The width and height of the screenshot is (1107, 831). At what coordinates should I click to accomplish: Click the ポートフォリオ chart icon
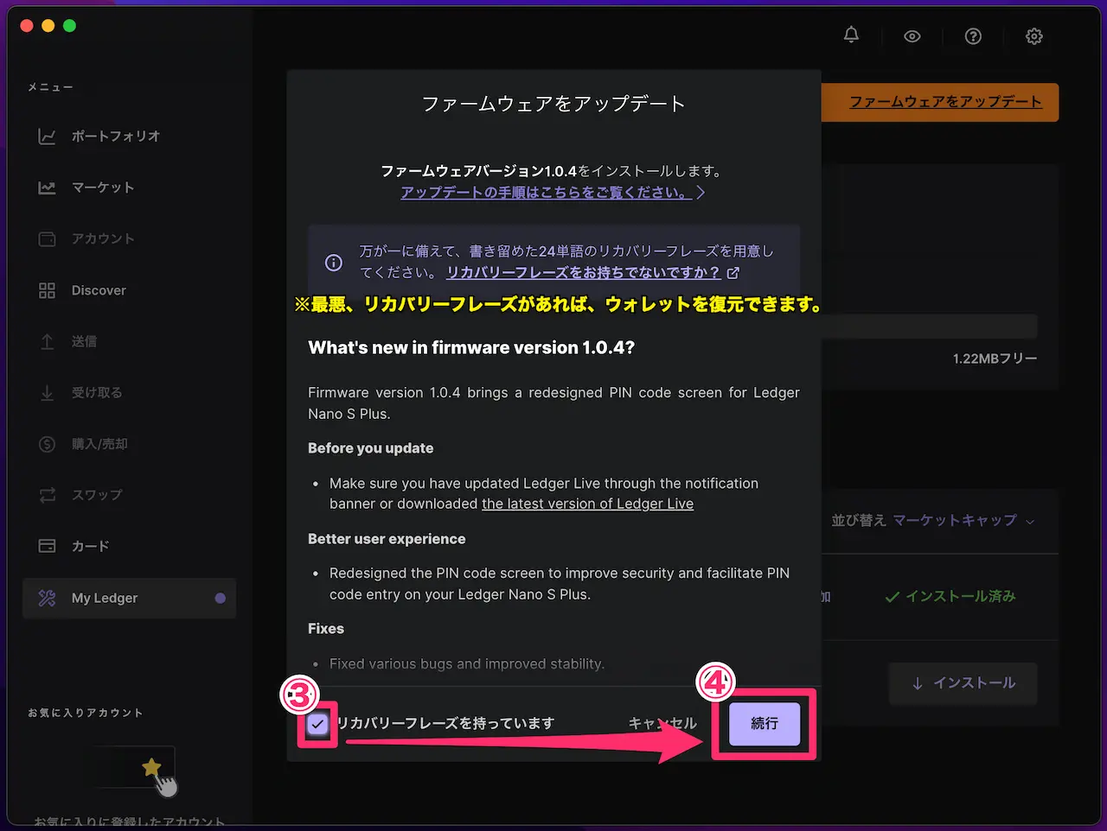(47, 136)
